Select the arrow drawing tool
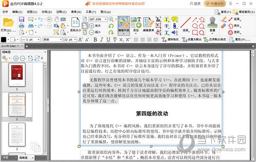This screenshot has width=256, height=162. tap(194, 19)
